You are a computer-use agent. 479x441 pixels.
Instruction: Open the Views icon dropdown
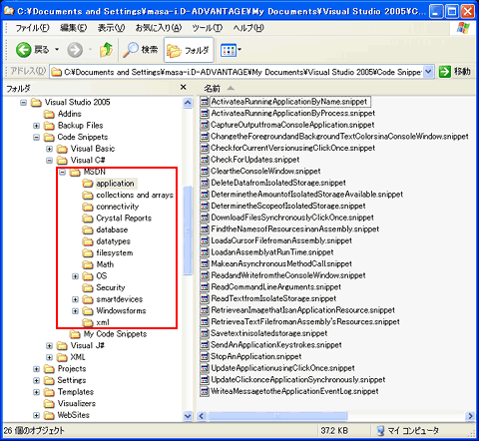(231, 50)
